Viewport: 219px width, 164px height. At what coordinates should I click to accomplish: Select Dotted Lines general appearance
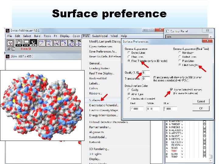(x=129, y=53)
